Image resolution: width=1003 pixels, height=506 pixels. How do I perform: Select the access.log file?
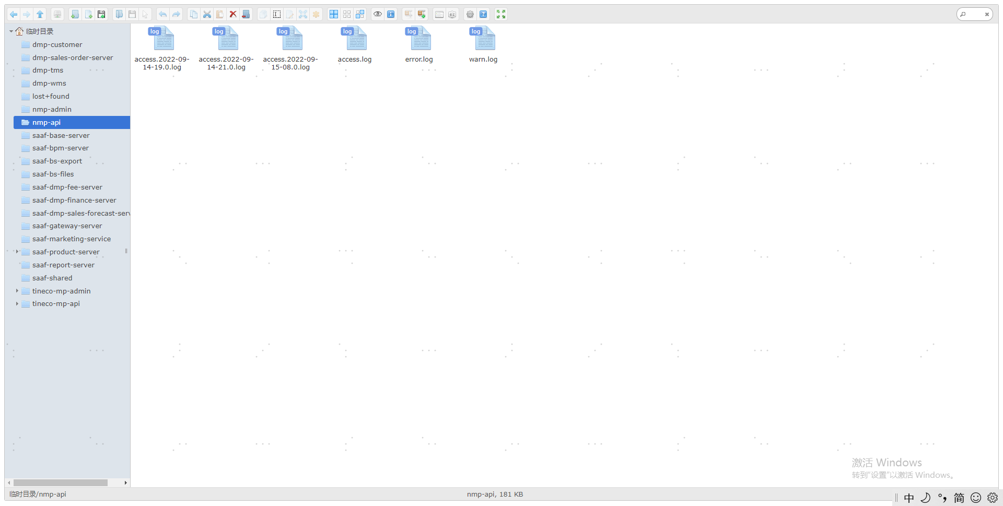tap(355, 44)
